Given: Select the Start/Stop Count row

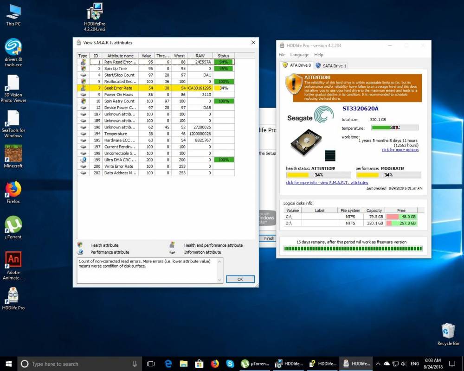Looking at the screenshot, I should [x=155, y=75].
